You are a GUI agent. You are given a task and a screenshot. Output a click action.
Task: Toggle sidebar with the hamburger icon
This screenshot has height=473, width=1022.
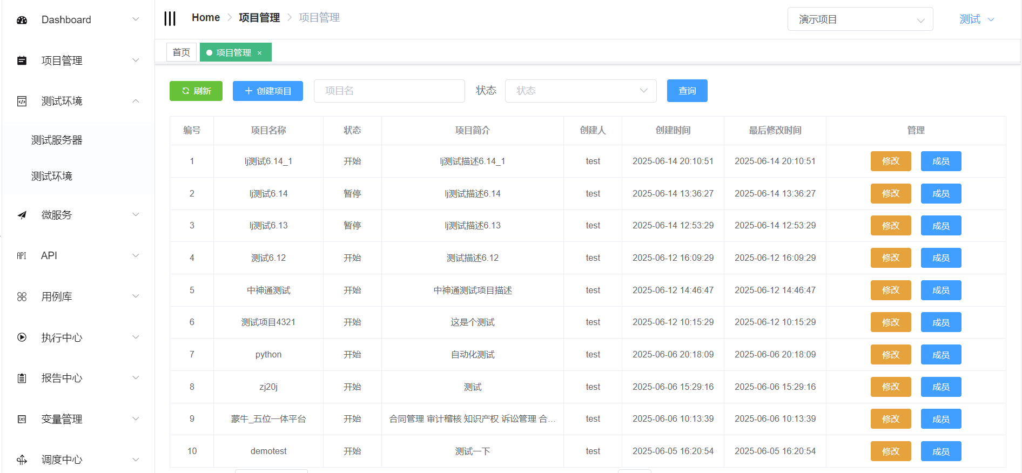pos(170,18)
